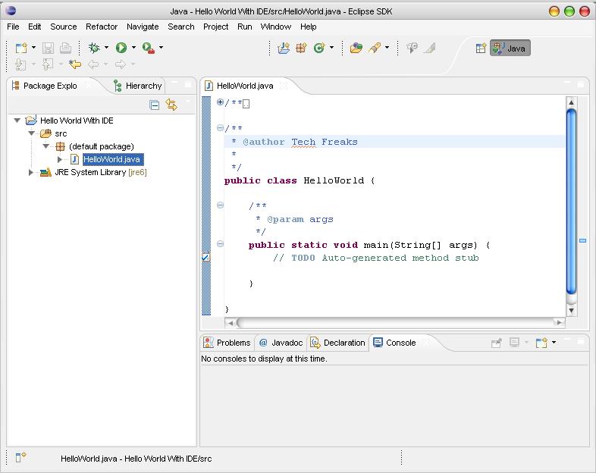Select HelloWorld.java in Package Explorer
The width and height of the screenshot is (596, 473).
click(111, 160)
